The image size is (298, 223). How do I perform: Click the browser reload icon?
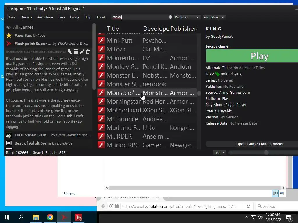(x=248, y=206)
